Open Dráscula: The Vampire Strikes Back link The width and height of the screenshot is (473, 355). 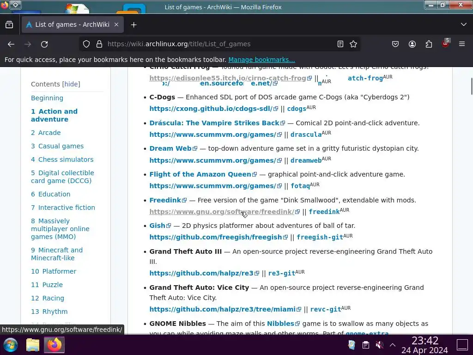coord(217,123)
